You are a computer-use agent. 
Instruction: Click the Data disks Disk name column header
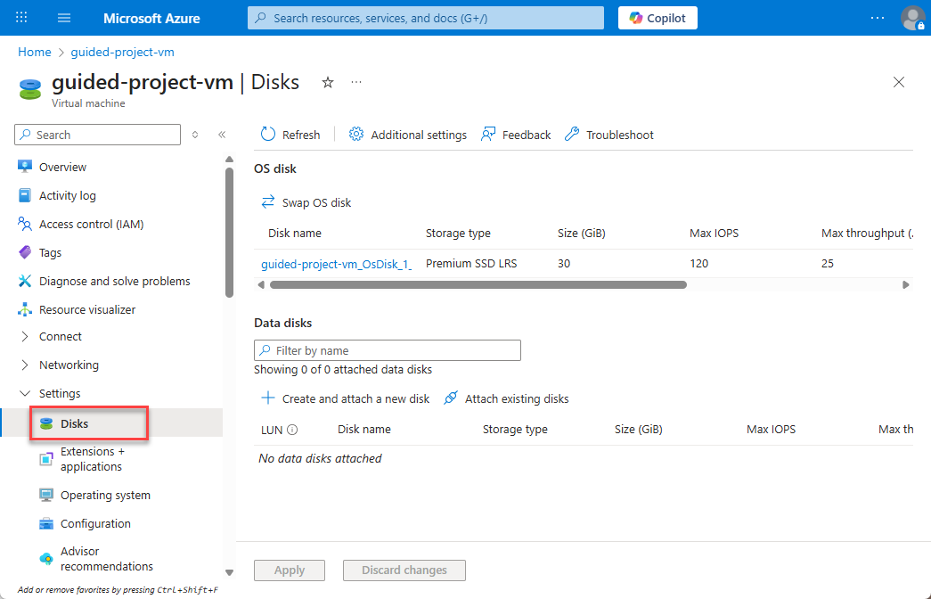point(364,429)
